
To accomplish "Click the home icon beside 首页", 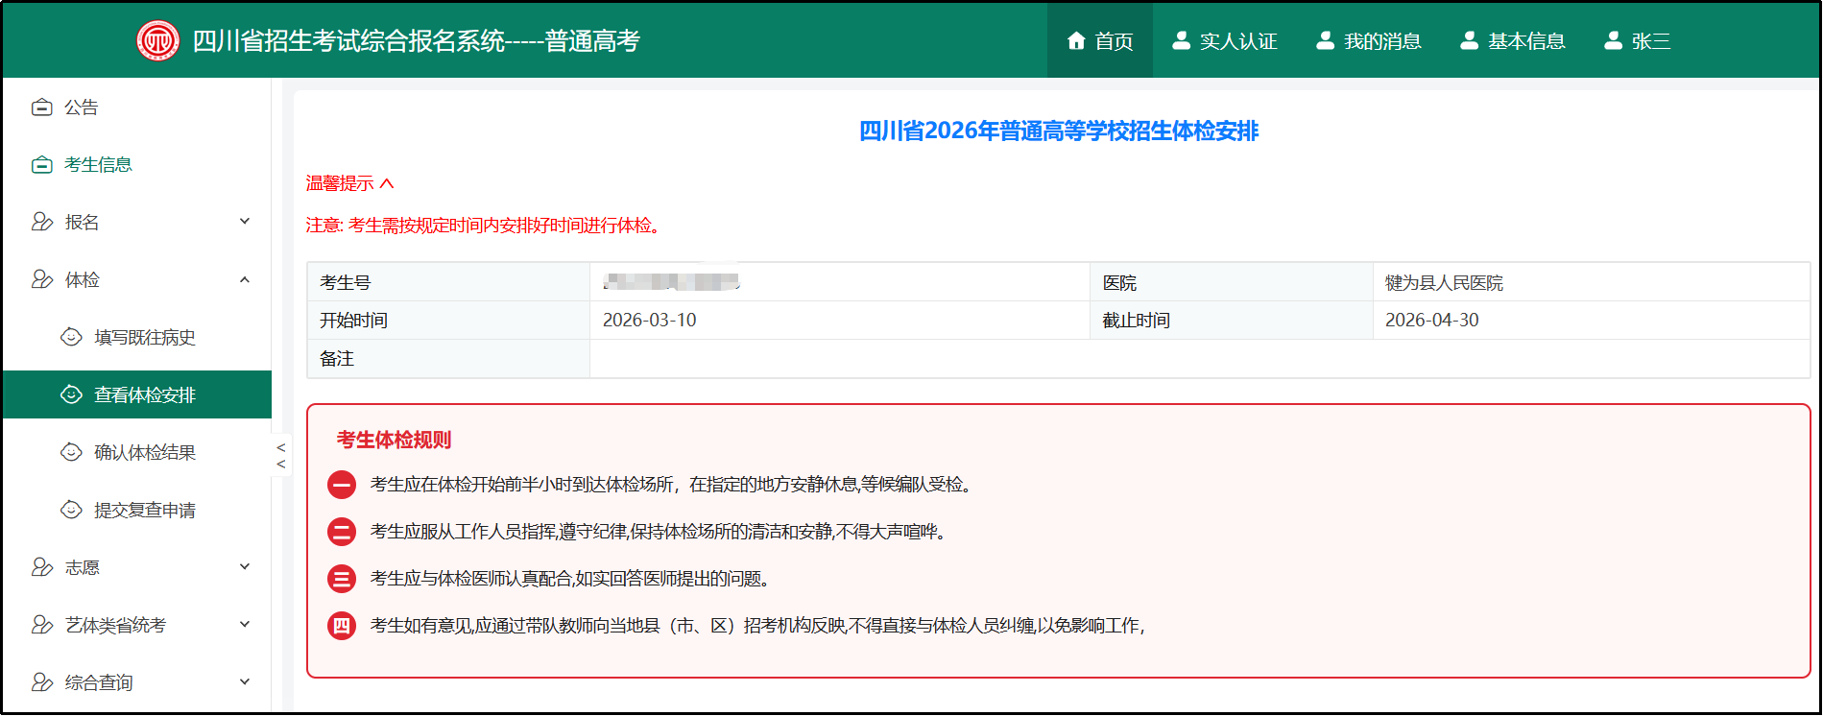I will point(1076,41).
